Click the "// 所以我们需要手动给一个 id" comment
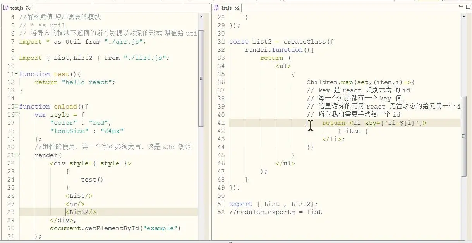This screenshot has width=472, height=243. (x=354, y=115)
